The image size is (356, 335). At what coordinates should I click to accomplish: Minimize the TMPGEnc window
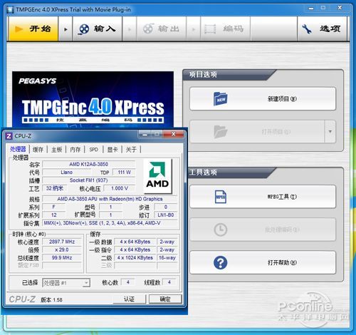coord(311,9)
